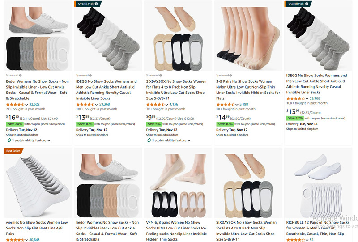Expand SIXDAYSOX 1 sustainability feature chevron
The image size is (358, 242).
click(x=189, y=140)
